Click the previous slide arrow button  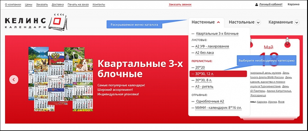point(14,80)
